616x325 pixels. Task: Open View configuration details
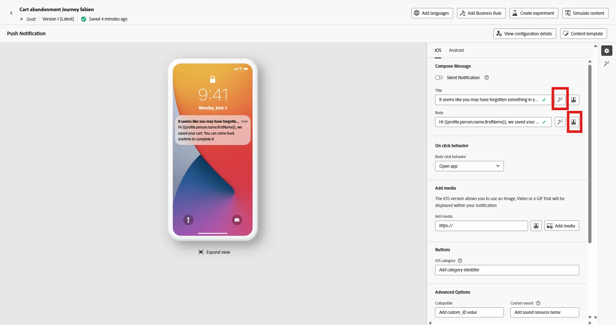[524, 34]
